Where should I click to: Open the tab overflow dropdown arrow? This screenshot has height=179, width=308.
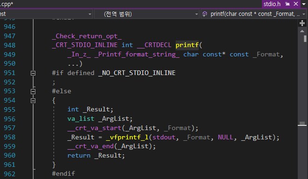click(304, 4)
